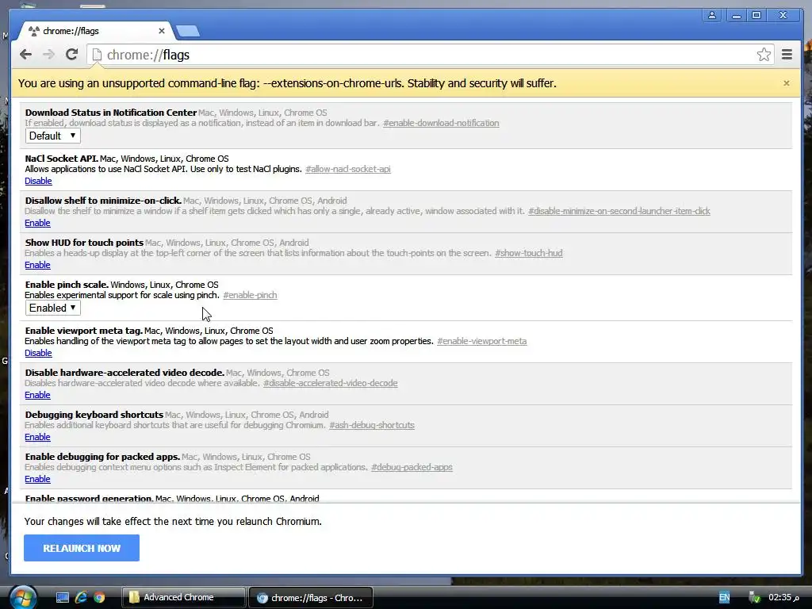Screen dimensions: 812x609
Task: Open the #show-touch-hud anchor link
Action: pyautogui.click(x=528, y=253)
